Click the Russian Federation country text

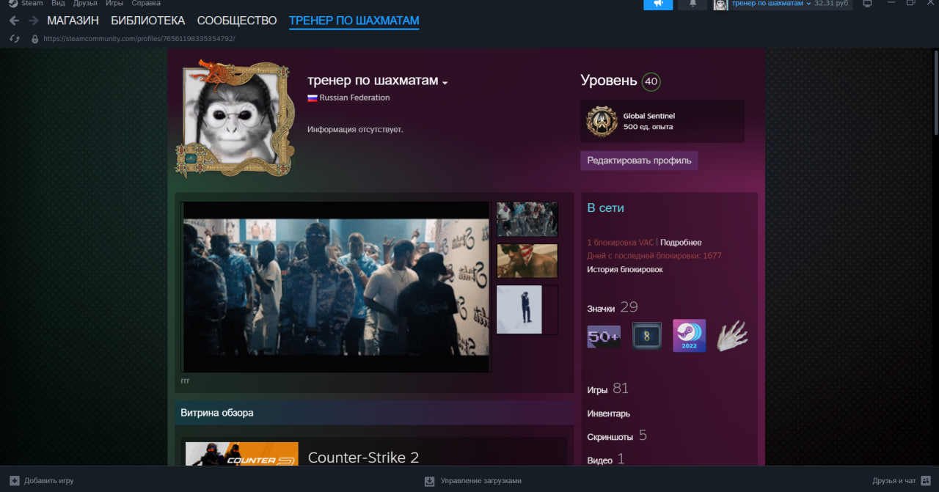click(x=355, y=98)
